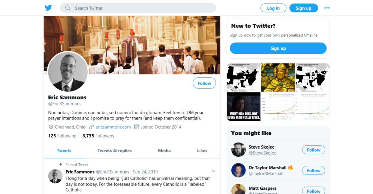Click the search magnifier icon
The image size is (373, 194).
point(68,8)
